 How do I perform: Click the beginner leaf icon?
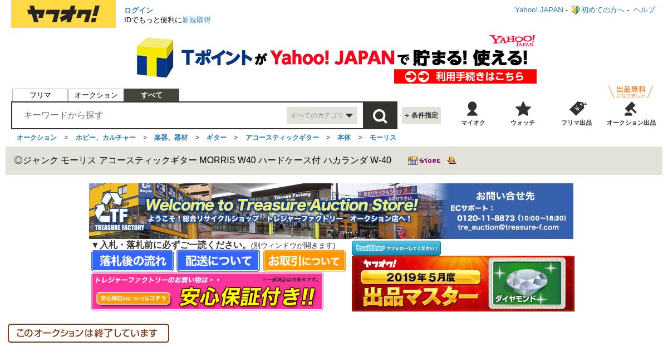pos(576,10)
